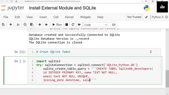Click the code line starting with email text NOT NULL
Image resolution: width=169 pixels, height=95 pixels.
[x=66, y=76]
